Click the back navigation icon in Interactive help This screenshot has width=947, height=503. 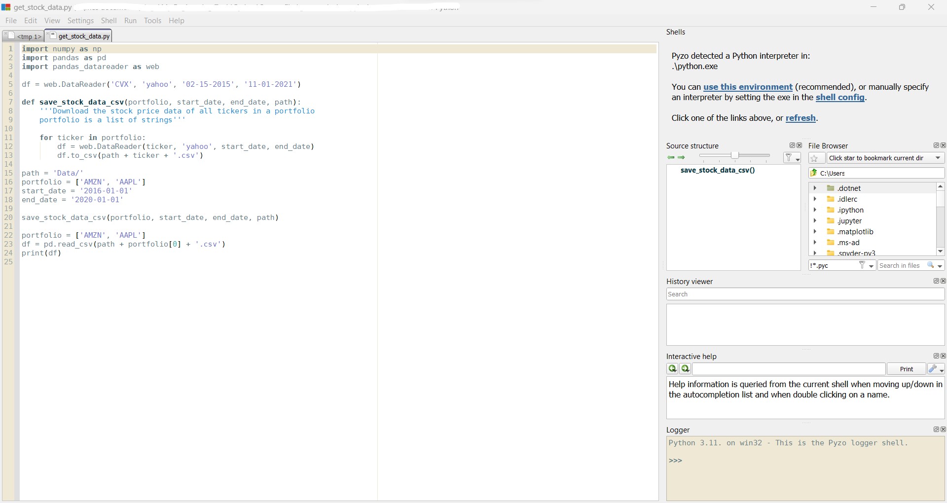pos(672,369)
